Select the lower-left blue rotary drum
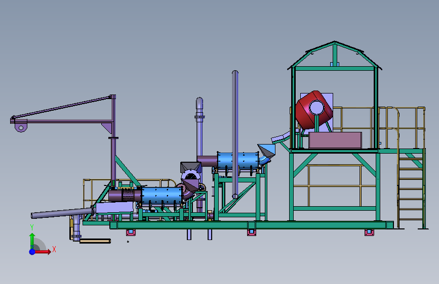This screenshot has height=284, width=439. pyautogui.click(x=162, y=195)
